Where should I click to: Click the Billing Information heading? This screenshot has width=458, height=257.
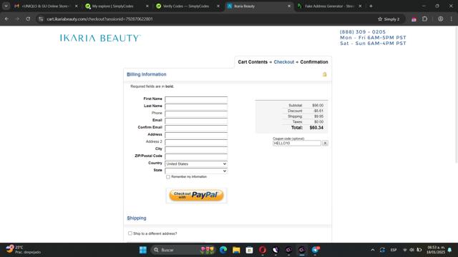pos(147,74)
